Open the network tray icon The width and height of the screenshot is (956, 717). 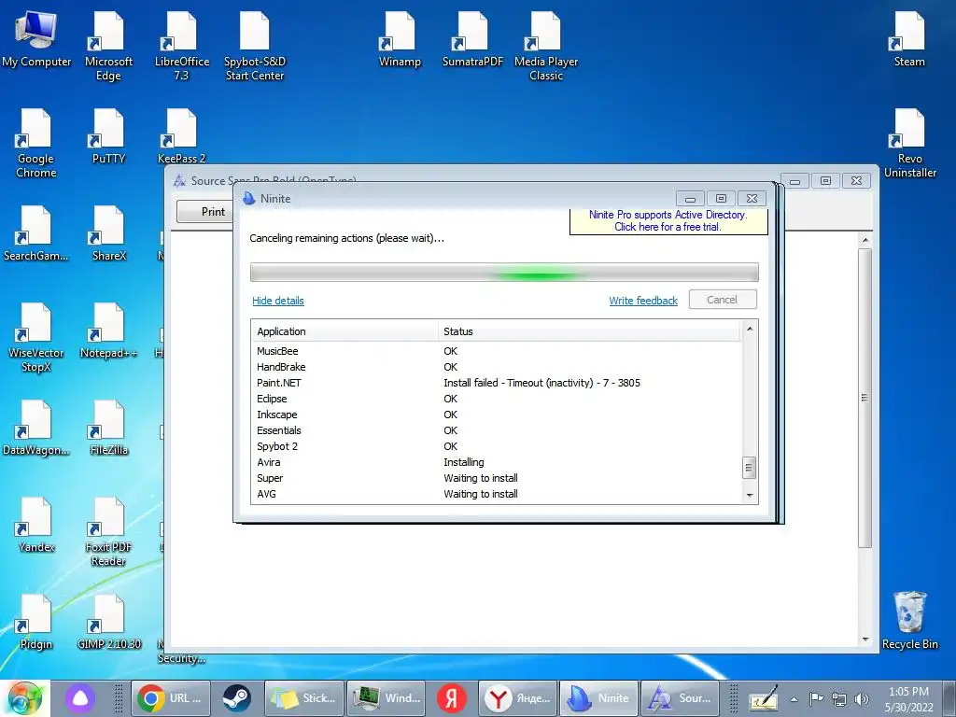click(x=839, y=699)
